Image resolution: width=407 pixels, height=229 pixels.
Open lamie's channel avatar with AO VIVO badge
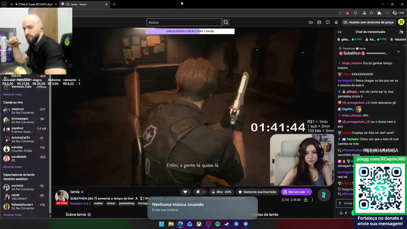[62, 198]
